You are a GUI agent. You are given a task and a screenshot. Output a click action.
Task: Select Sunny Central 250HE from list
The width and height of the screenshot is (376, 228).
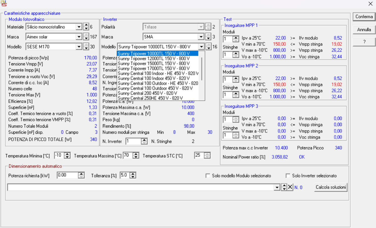pyautogui.click(x=158, y=98)
